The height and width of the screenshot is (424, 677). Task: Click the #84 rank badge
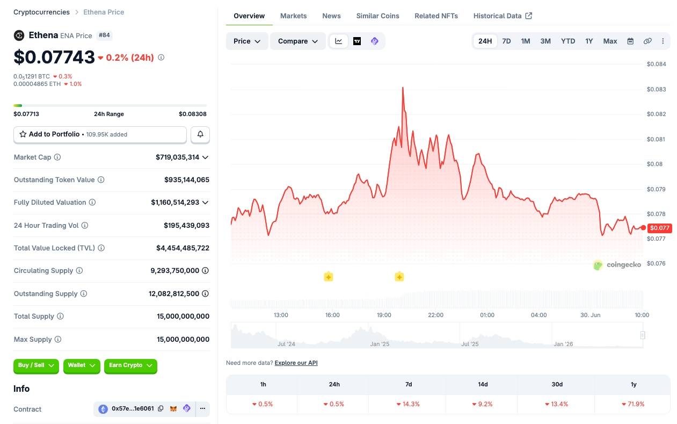point(104,35)
